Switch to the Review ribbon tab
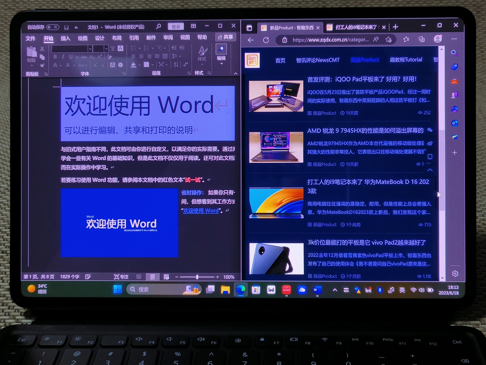This screenshot has width=486, height=365. [168, 38]
